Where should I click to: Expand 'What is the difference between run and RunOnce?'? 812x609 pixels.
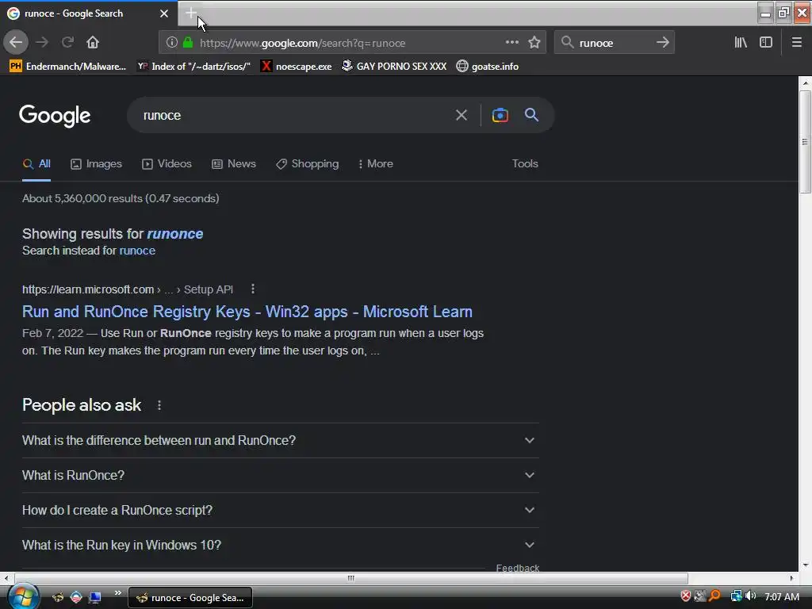[280, 441]
